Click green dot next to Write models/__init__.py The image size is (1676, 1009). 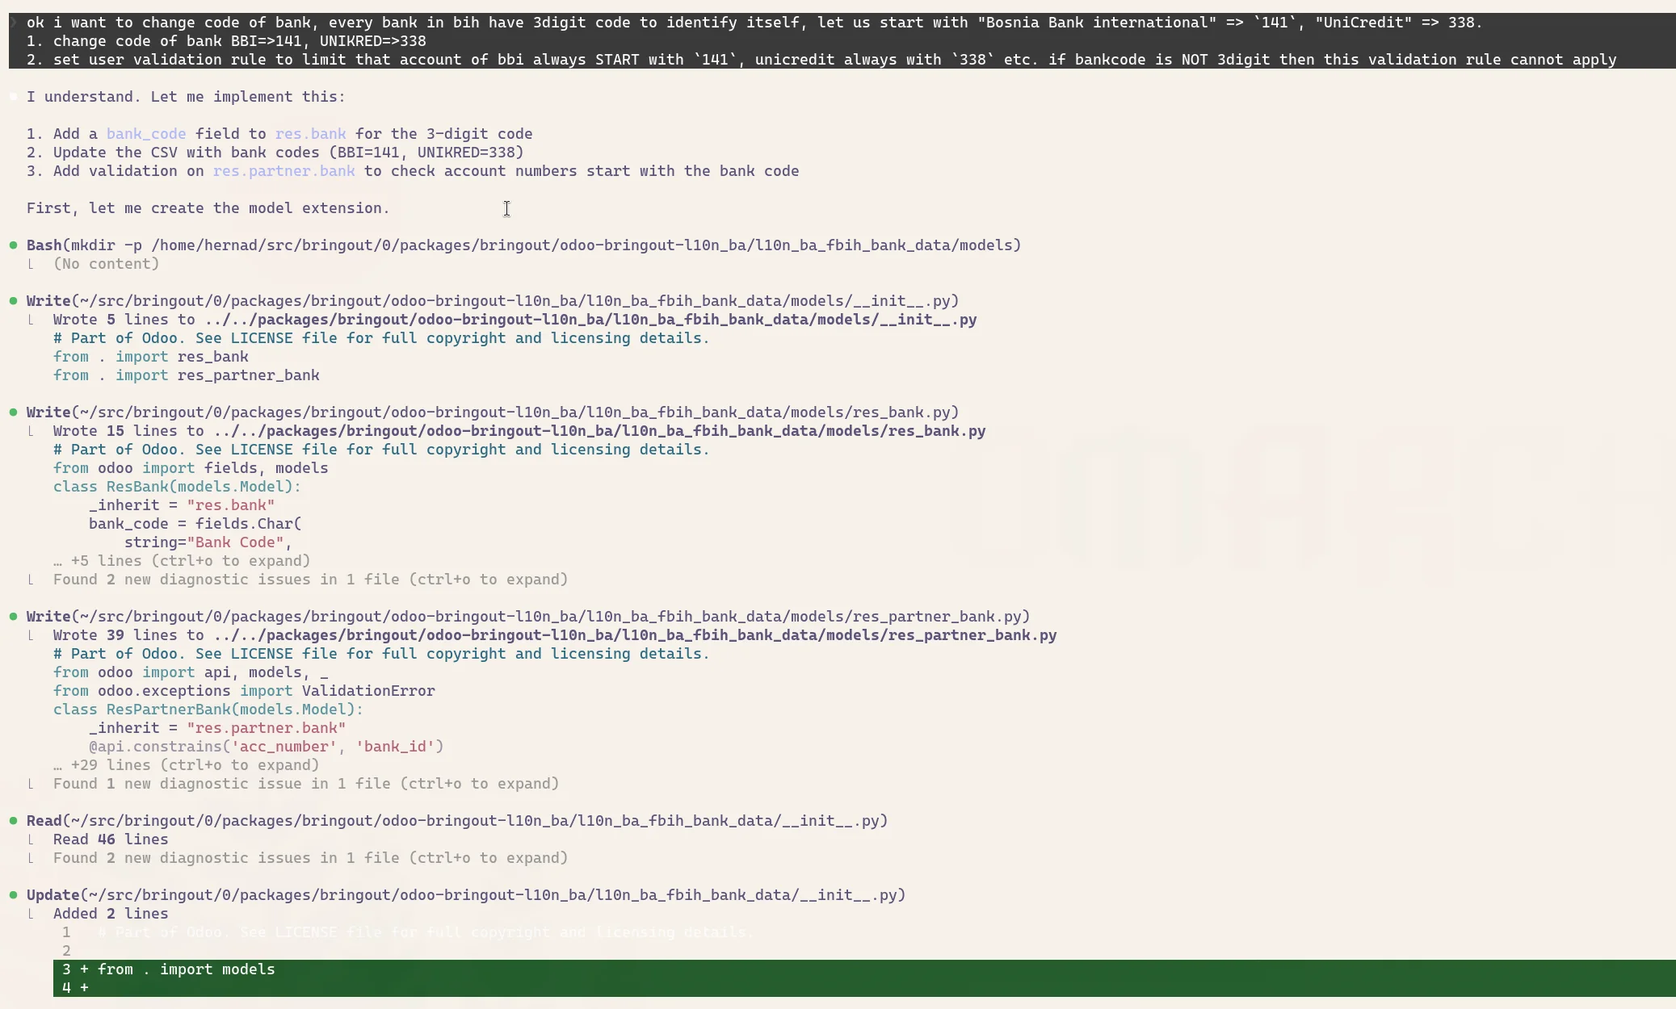tap(14, 301)
